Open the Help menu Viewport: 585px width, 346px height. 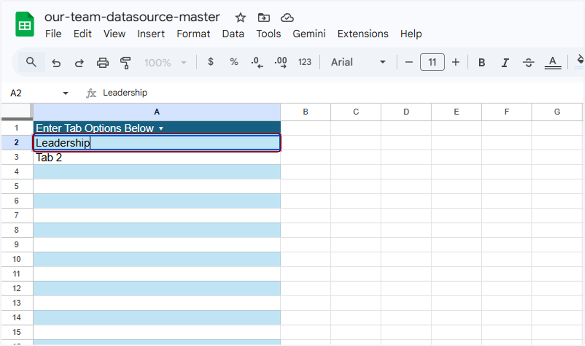click(411, 34)
